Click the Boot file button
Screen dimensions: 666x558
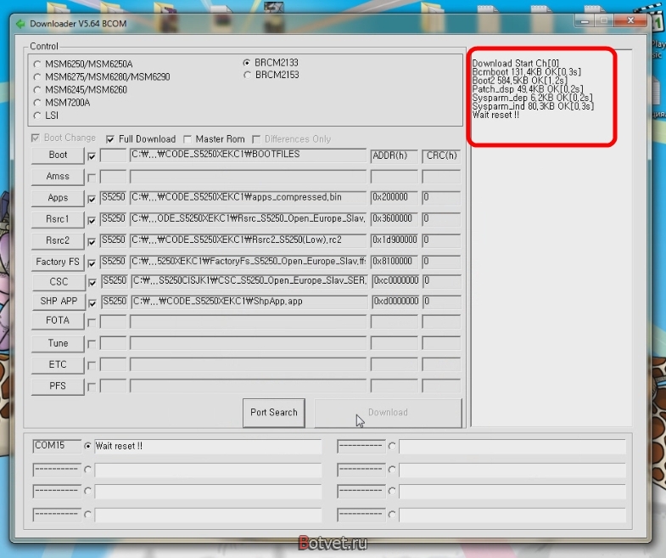click(58, 155)
